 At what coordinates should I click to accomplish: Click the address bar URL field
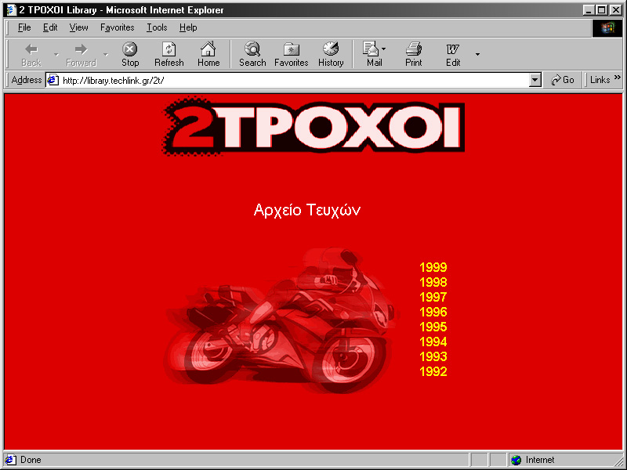(x=295, y=81)
